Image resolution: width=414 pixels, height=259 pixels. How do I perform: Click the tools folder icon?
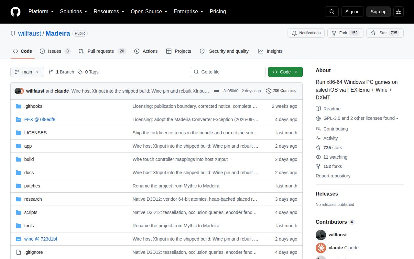coord(18,226)
